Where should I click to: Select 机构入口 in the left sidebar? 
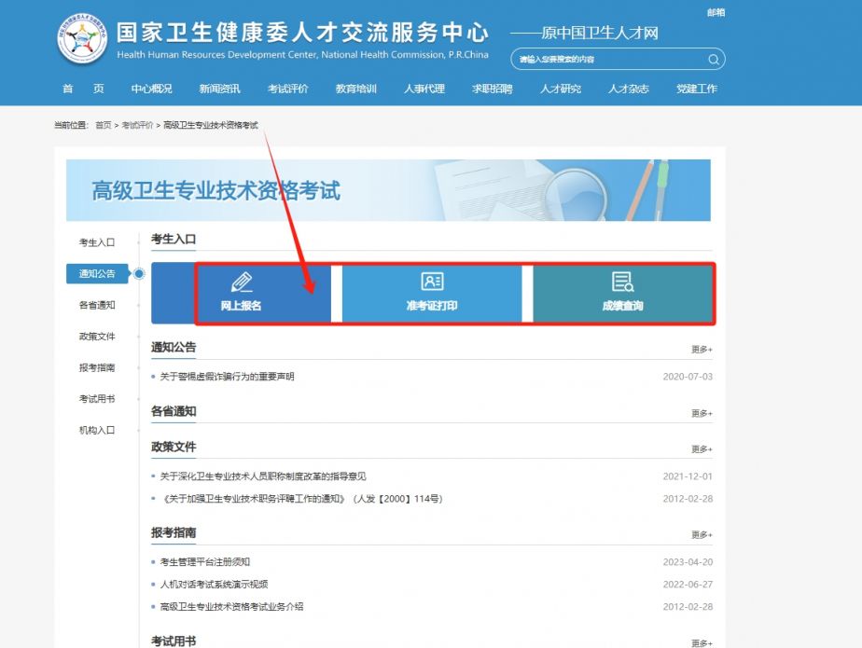pyautogui.click(x=97, y=431)
